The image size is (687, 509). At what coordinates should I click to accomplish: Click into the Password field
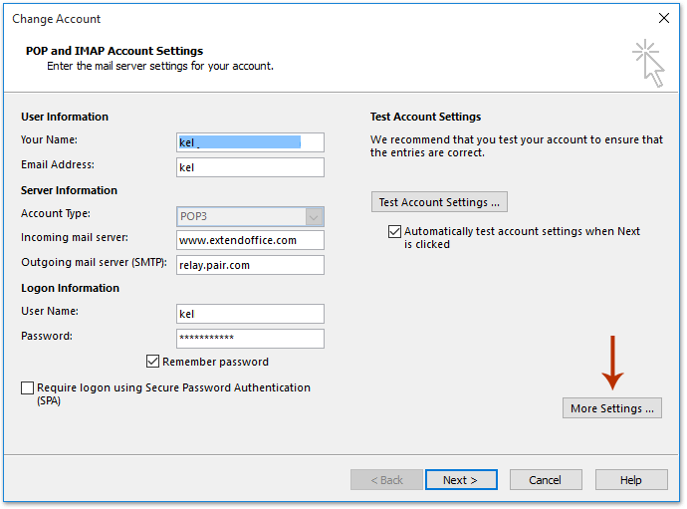click(x=250, y=339)
